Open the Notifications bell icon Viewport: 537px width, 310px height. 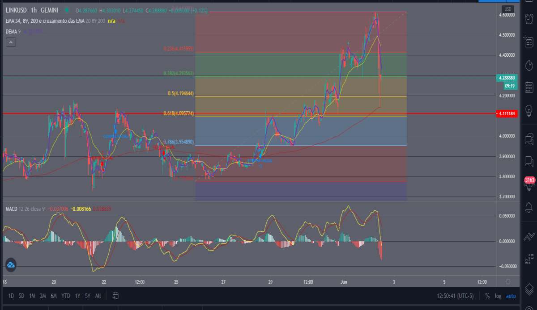point(530,207)
